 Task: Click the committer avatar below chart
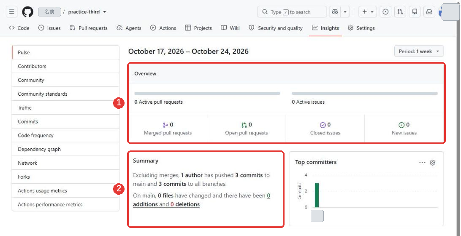317,216
